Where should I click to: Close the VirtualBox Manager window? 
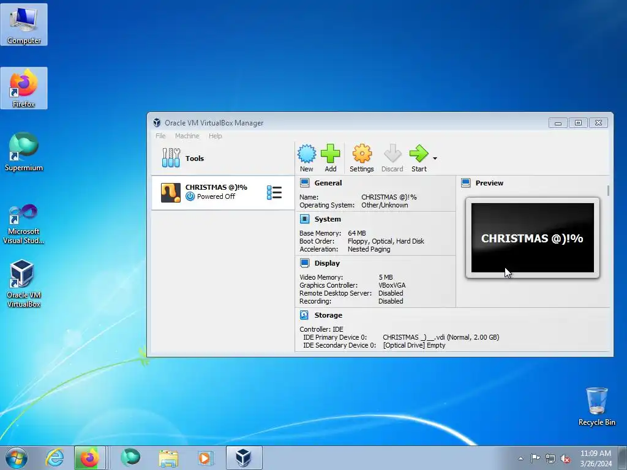click(598, 122)
